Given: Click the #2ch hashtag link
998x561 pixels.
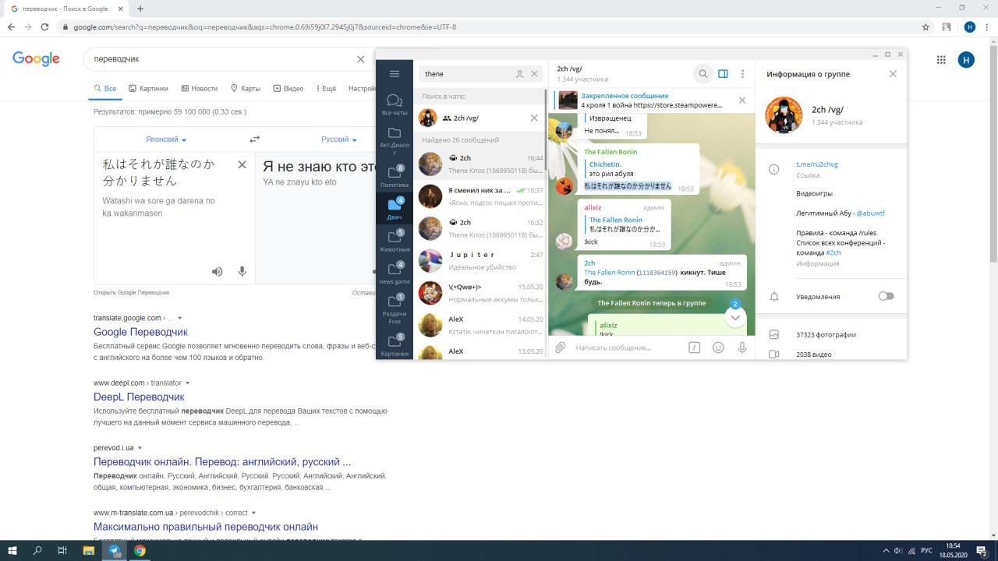Looking at the screenshot, I should (833, 252).
